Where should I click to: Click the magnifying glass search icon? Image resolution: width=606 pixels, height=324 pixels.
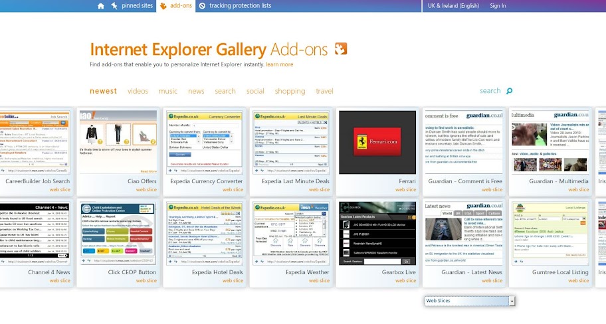(510, 91)
